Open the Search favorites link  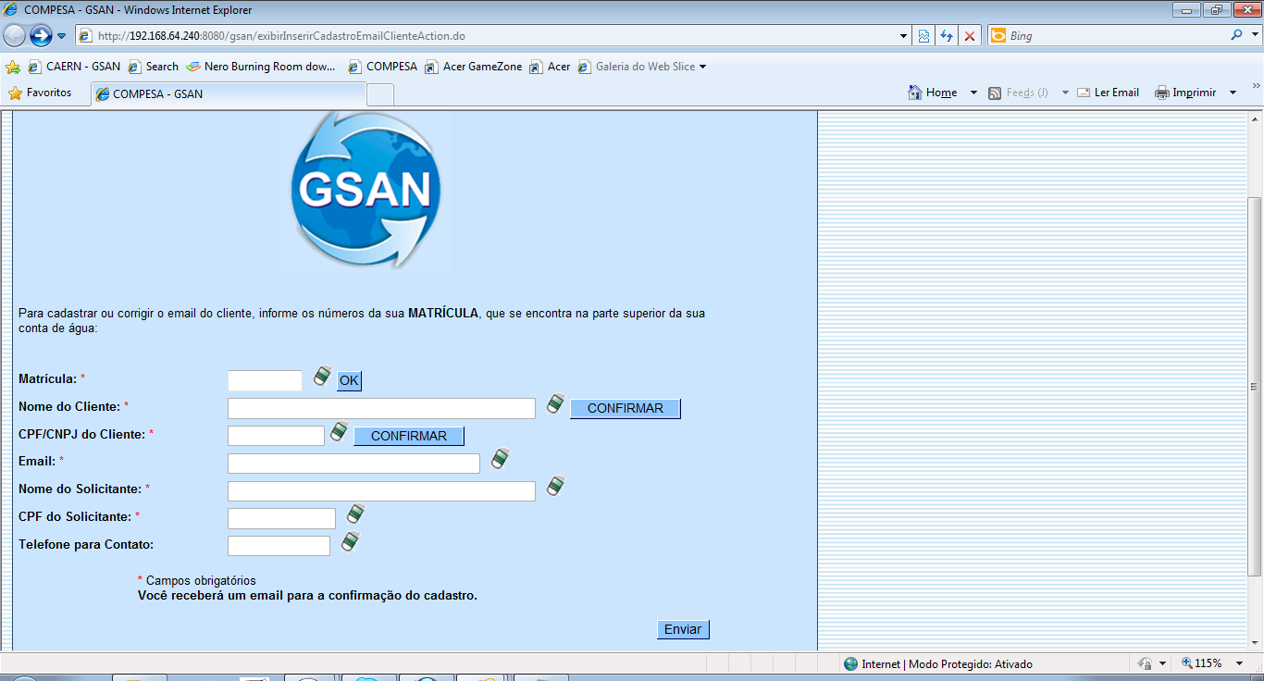[x=154, y=67]
